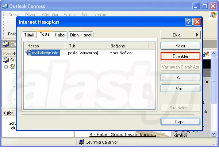Open the Araçlar menu in Outlook Express
Screen dimensions: 219x152
[70, 15]
